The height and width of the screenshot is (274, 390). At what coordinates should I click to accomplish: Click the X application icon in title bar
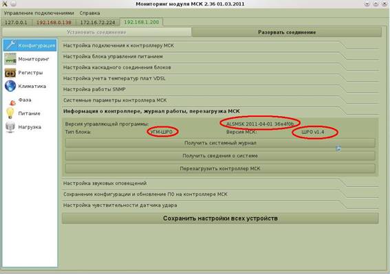click(4, 3)
